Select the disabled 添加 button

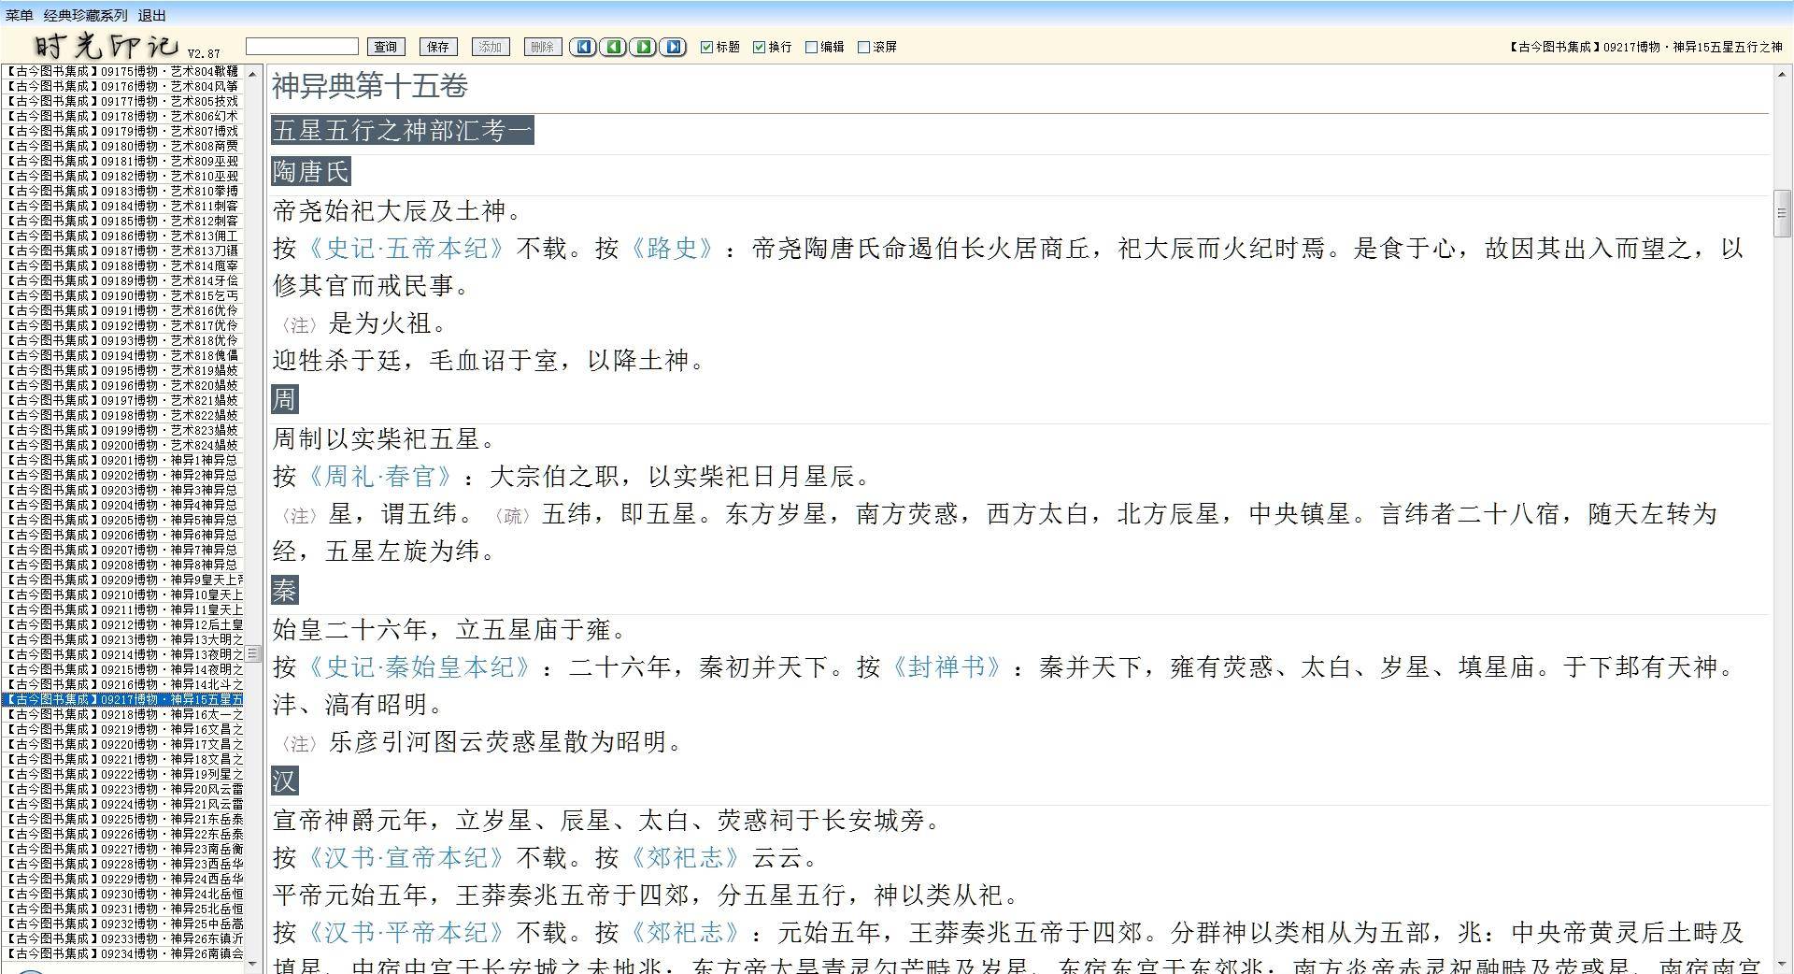(490, 47)
